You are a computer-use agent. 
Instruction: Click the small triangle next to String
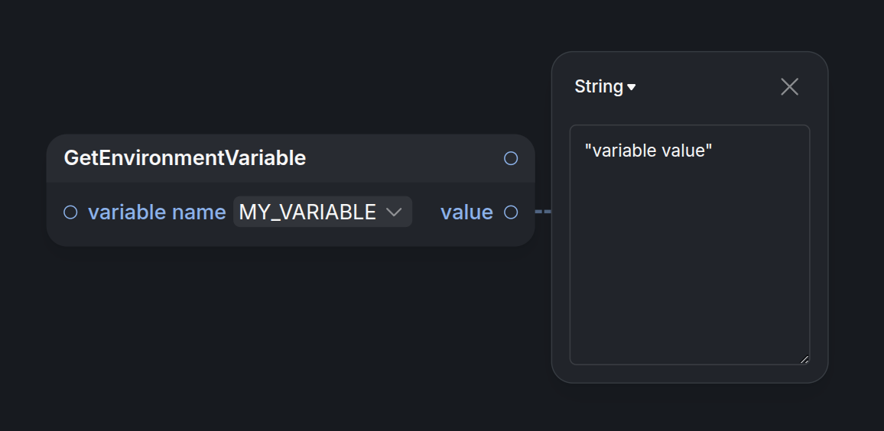coord(632,87)
